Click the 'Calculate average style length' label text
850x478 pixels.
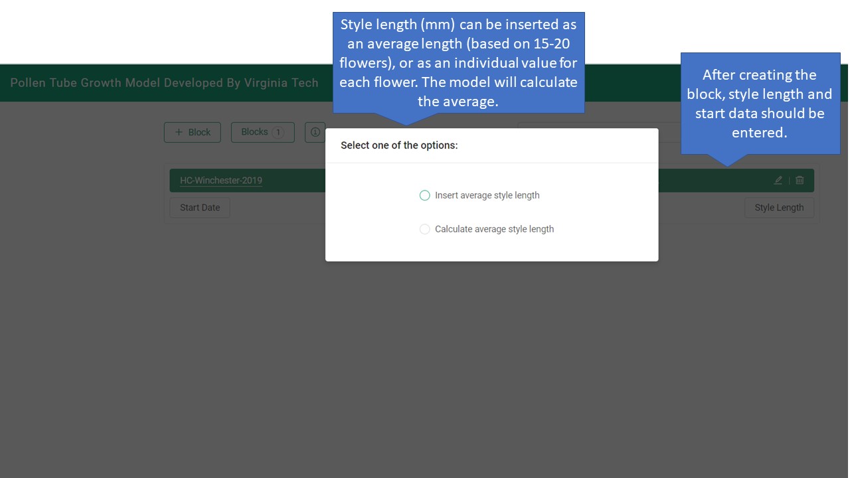[494, 229]
